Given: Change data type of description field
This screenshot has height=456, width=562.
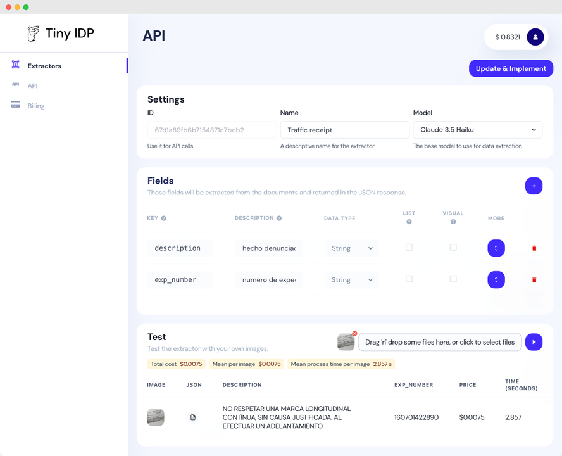Looking at the screenshot, I should click(351, 248).
